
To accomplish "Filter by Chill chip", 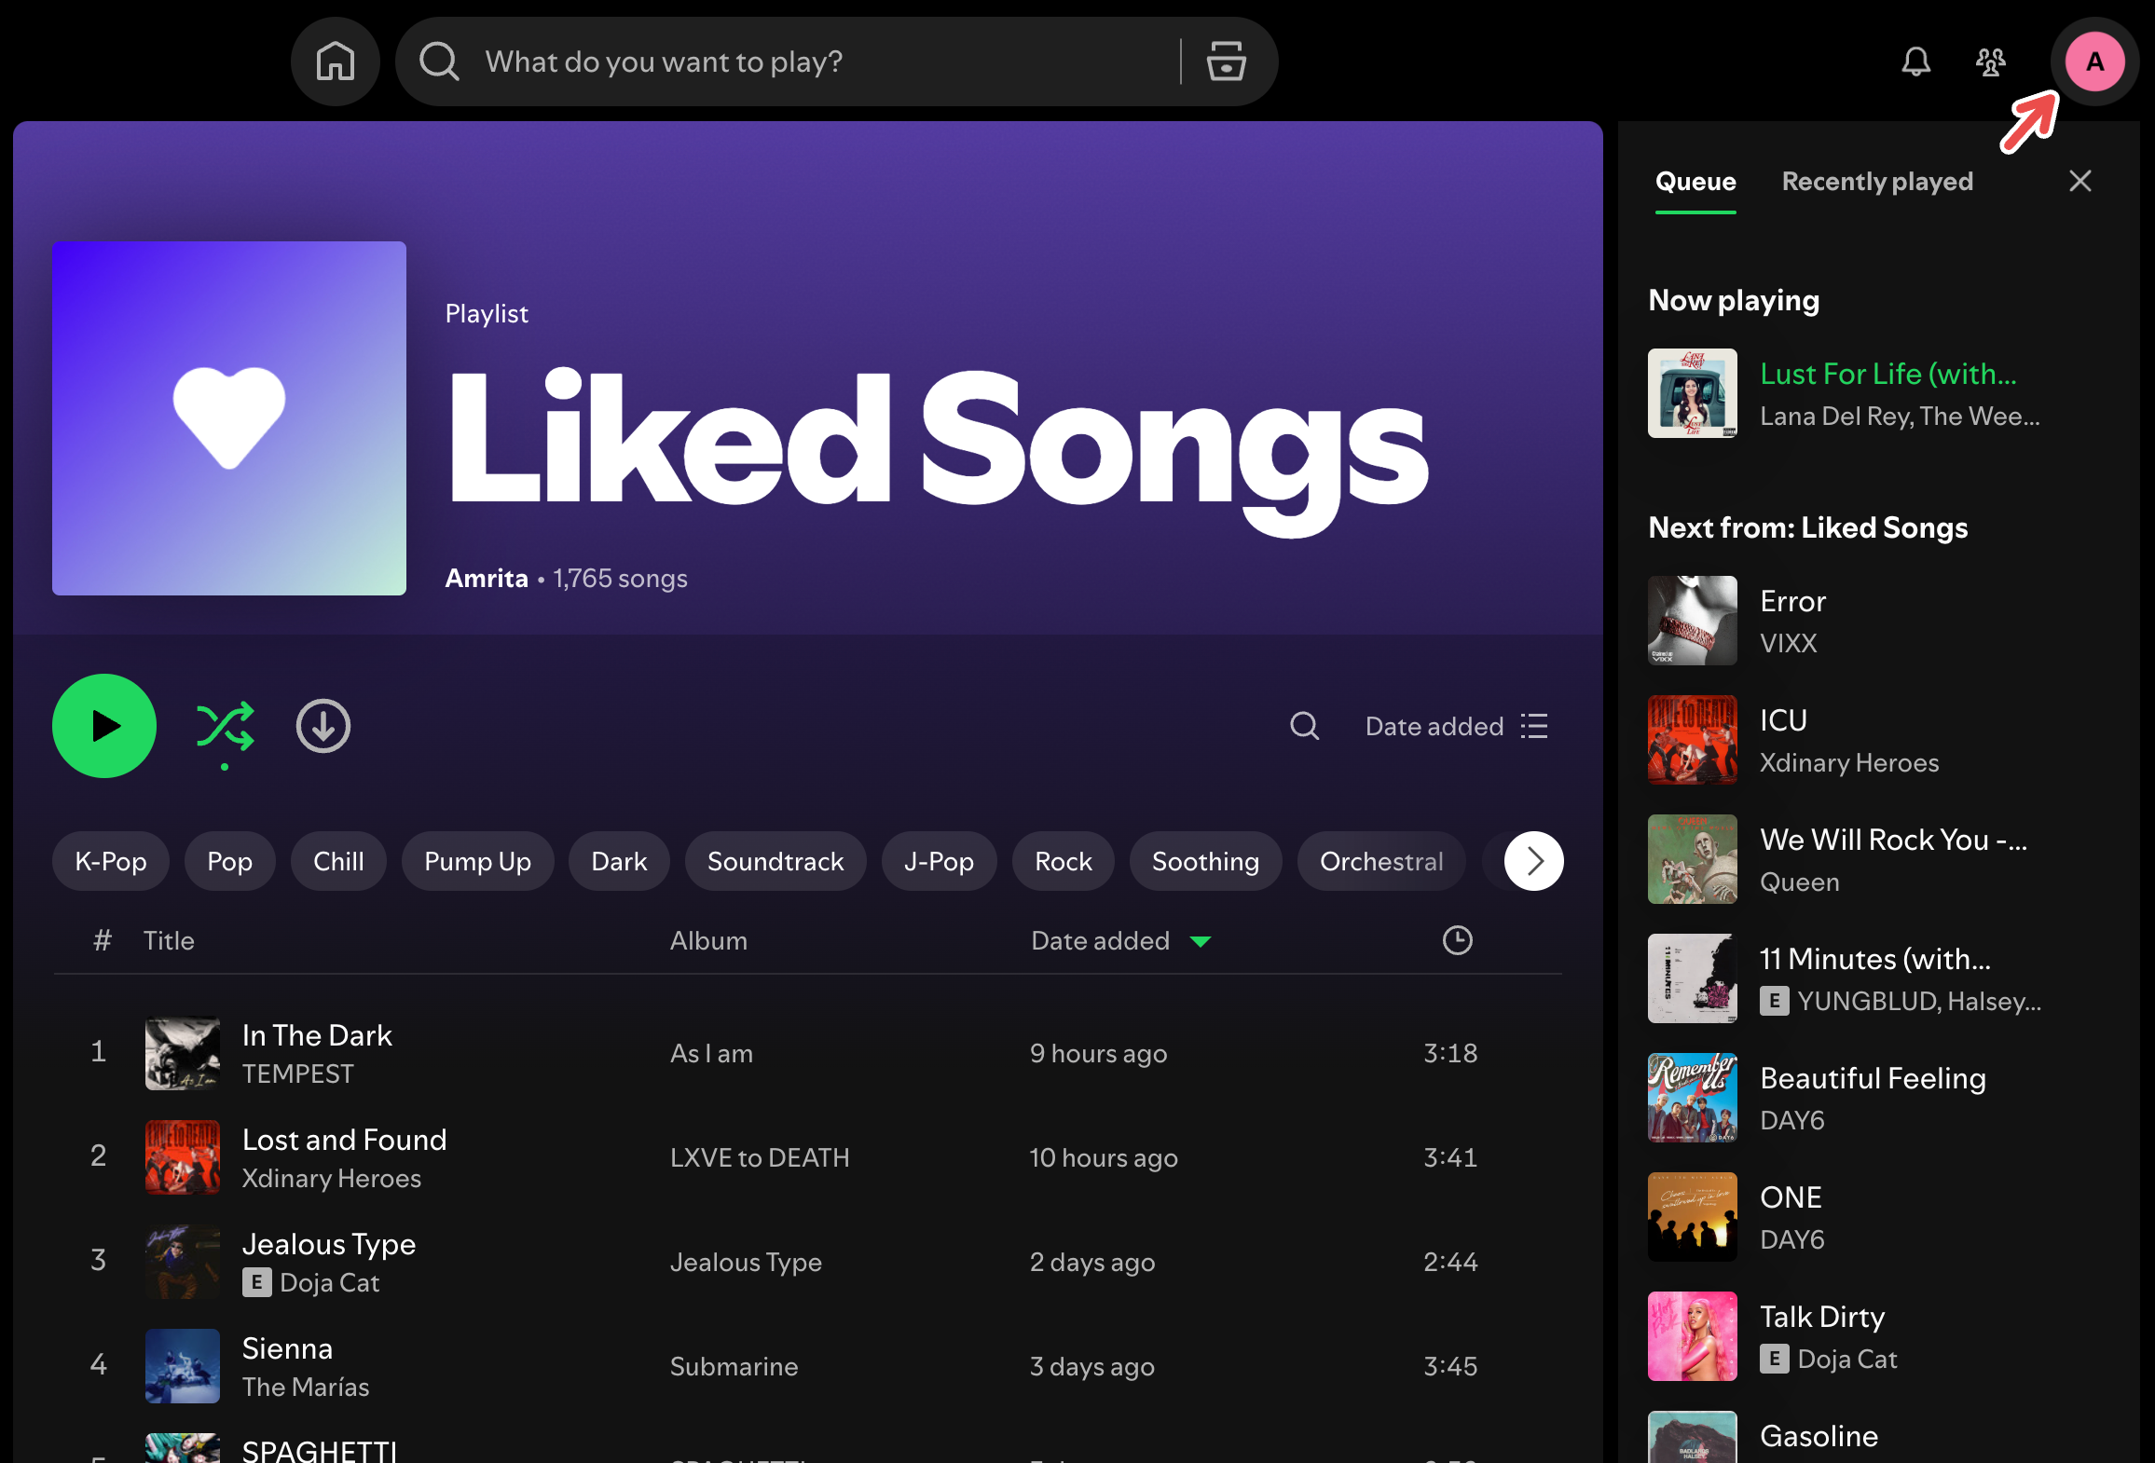I will pyautogui.click(x=338, y=861).
